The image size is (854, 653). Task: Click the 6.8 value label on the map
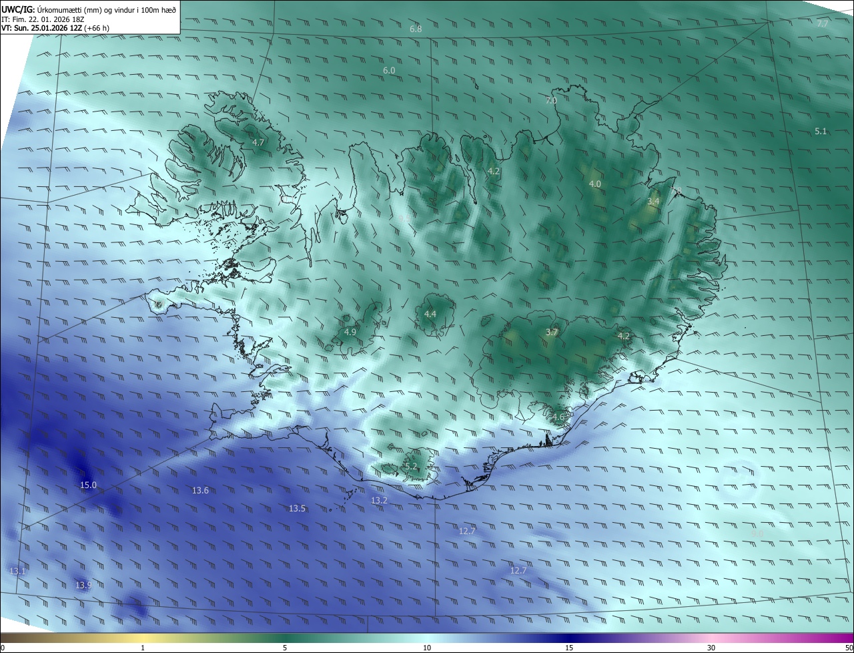coord(416,29)
